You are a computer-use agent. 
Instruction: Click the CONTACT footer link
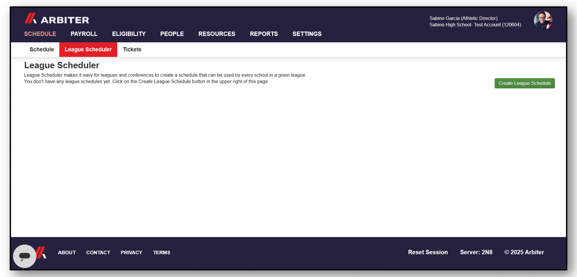[x=98, y=252]
